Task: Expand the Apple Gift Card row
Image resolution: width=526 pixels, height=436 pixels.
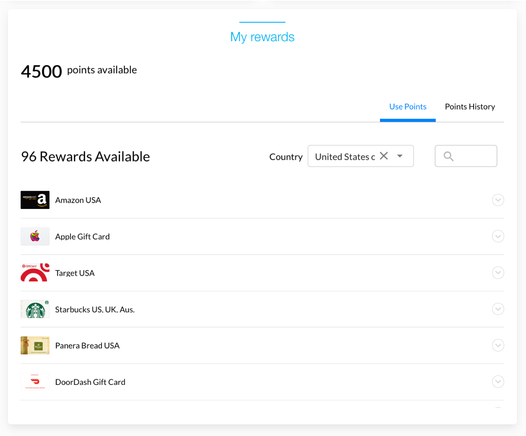Action: (x=498, y=237)
